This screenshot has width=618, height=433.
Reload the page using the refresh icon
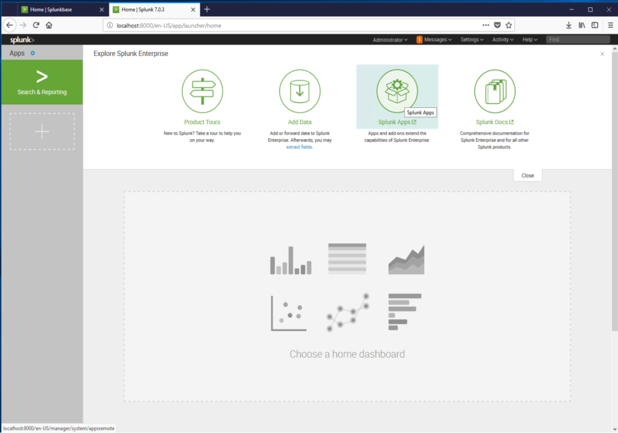[x=36, y=25]
